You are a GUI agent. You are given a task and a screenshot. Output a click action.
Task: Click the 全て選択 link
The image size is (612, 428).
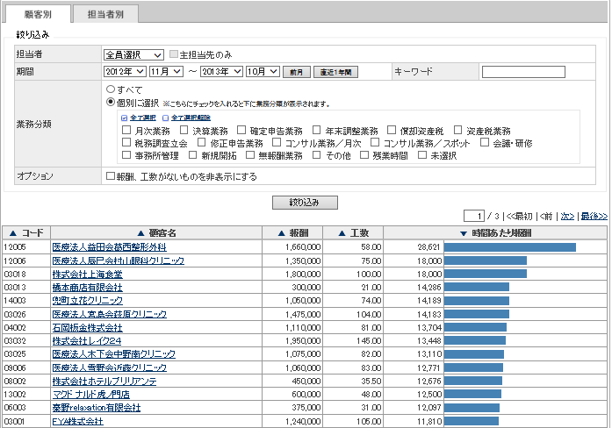coord(143,118)
